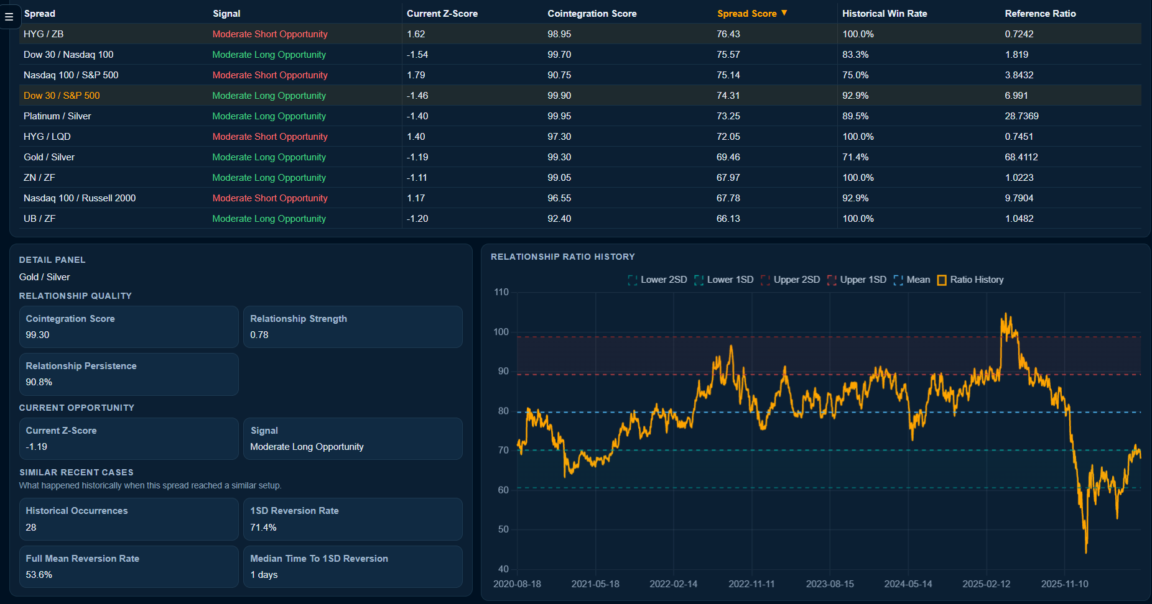Toggle the Upper 1SD legend series
The height and width of the screenshot is (604, 1152).
[857, 280]
